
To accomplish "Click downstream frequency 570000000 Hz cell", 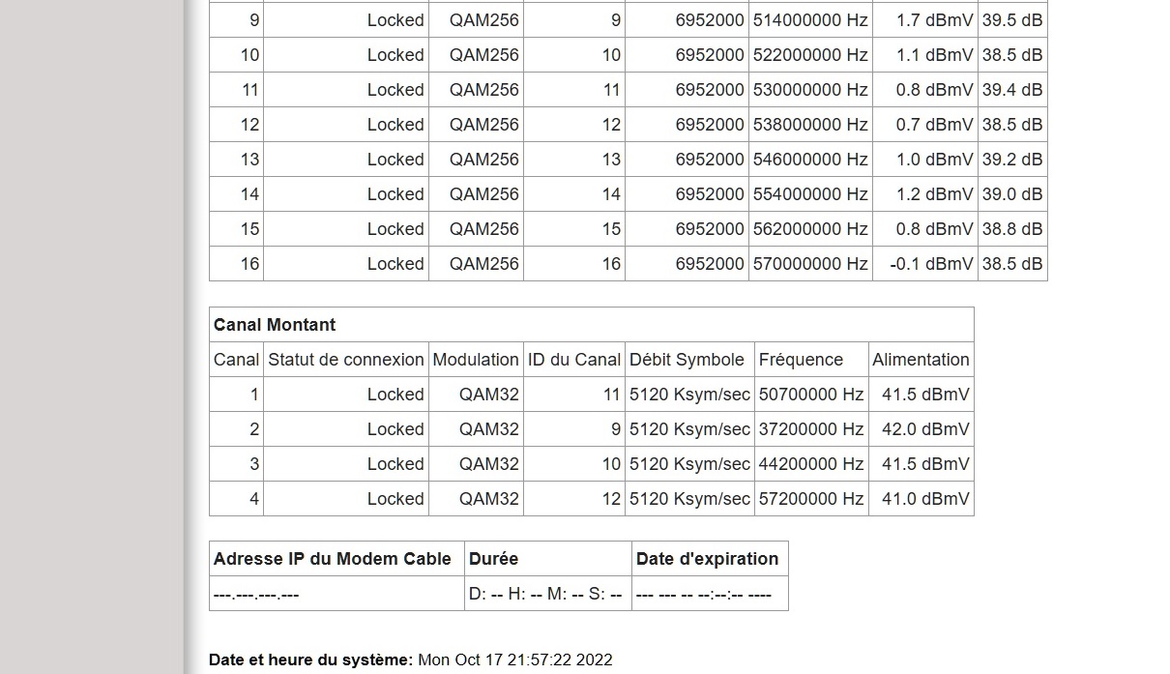I will [810, 264].
